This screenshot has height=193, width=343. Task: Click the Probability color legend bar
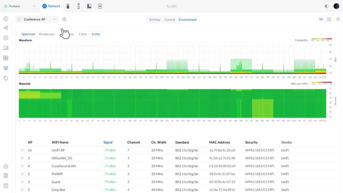[321, 38]
